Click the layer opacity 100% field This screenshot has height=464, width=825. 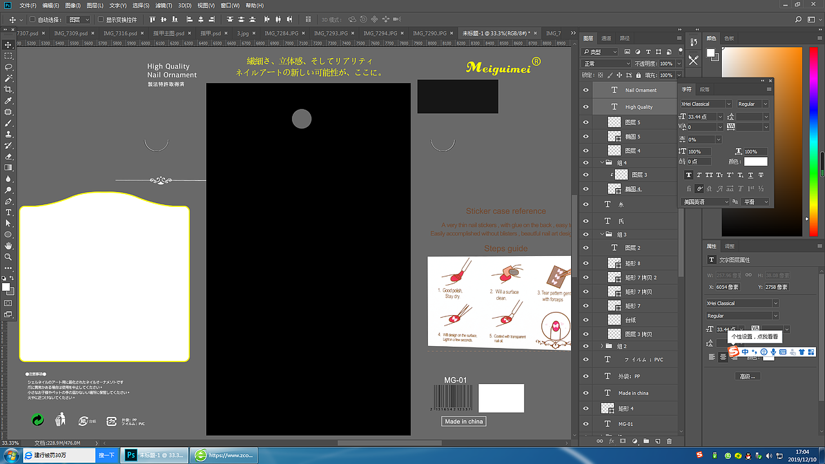[x=666, y=64]
